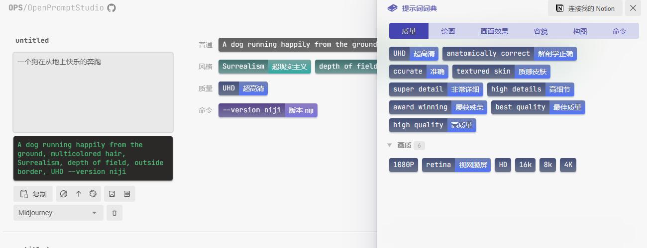Open the Midjourney model dropdown

[x=58, y=213]
